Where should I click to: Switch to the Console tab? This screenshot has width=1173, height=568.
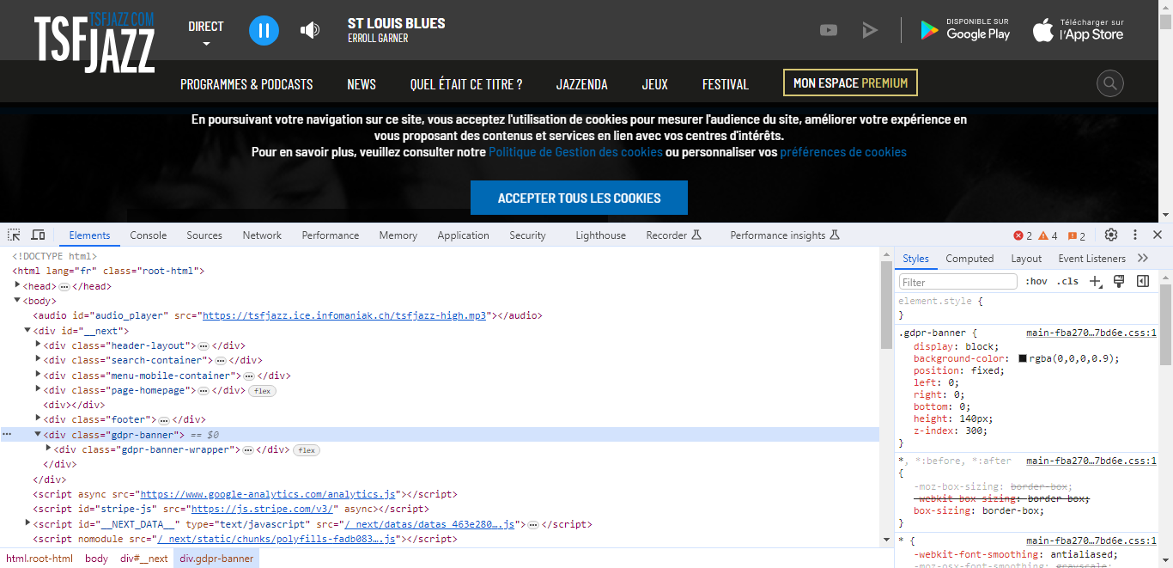(148, 235)
